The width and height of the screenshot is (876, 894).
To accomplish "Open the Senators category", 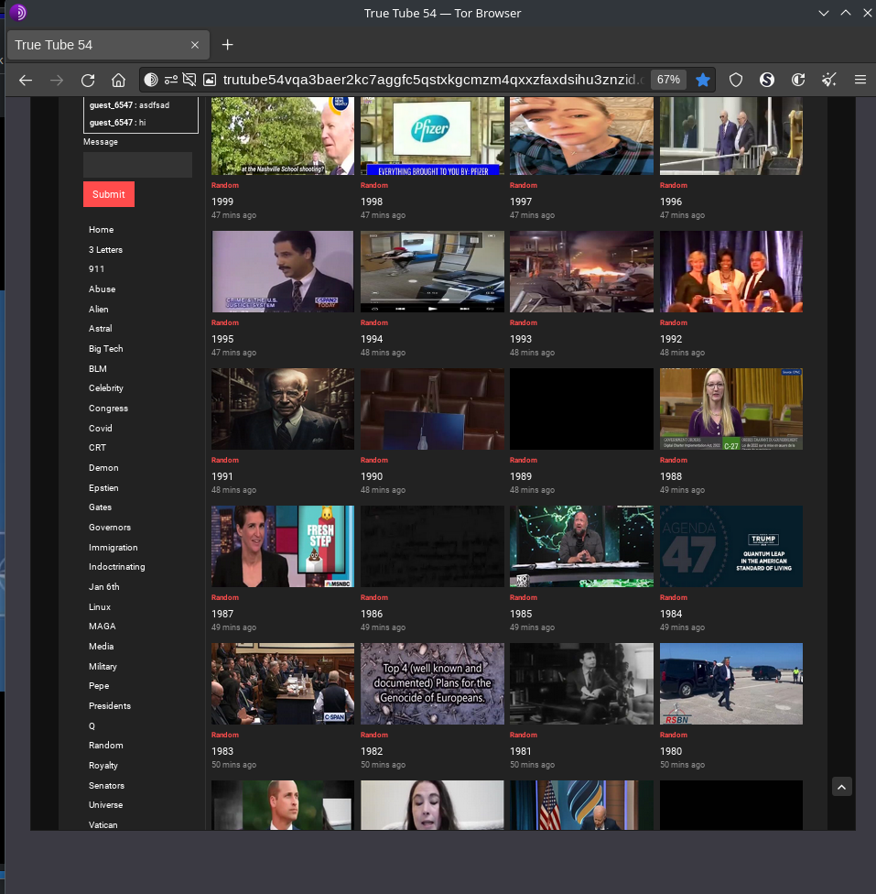I will [106, 786].
